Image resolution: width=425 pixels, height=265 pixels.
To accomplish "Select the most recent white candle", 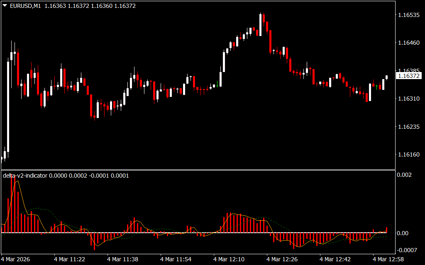I will tap(386, 77).
